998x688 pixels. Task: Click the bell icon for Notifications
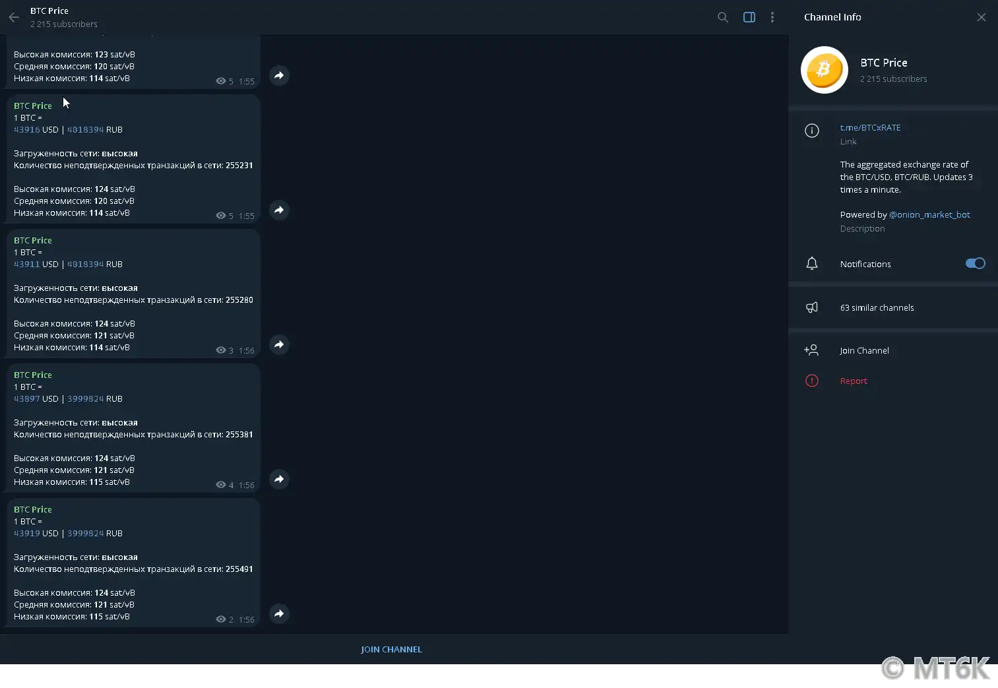(x=812, y=264)
